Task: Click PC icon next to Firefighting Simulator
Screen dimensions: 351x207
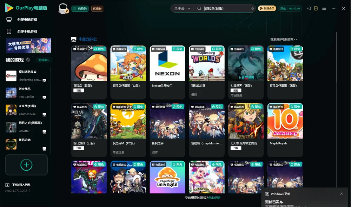Action: click(44, 80)
